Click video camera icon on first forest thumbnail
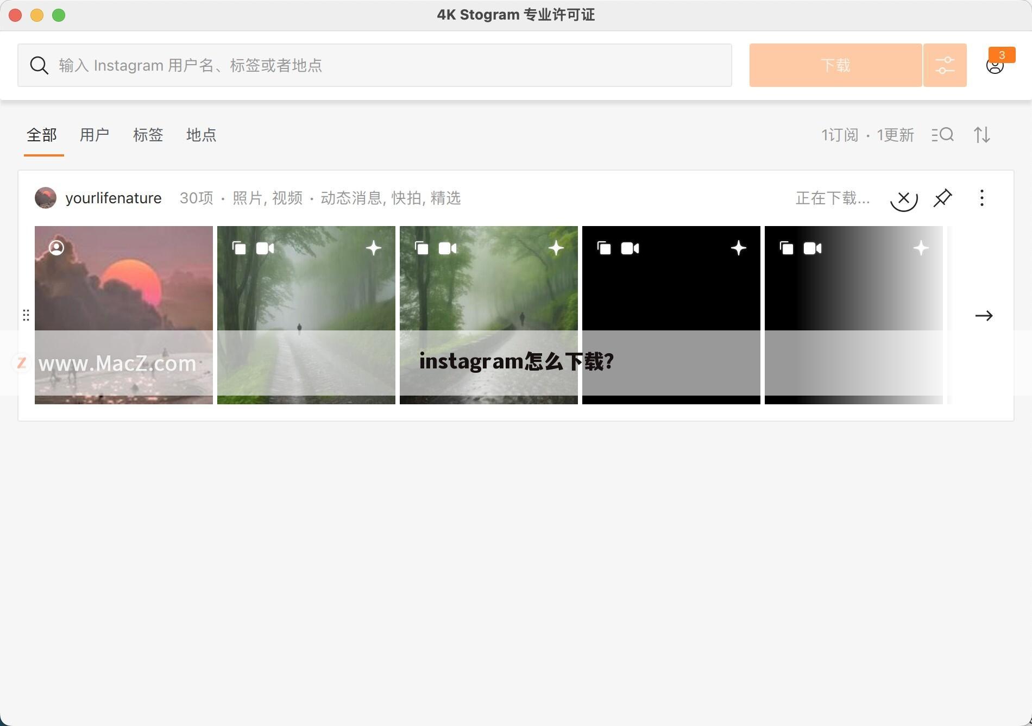This screenshot has height=726, width=1032. (x=265, y=248)
